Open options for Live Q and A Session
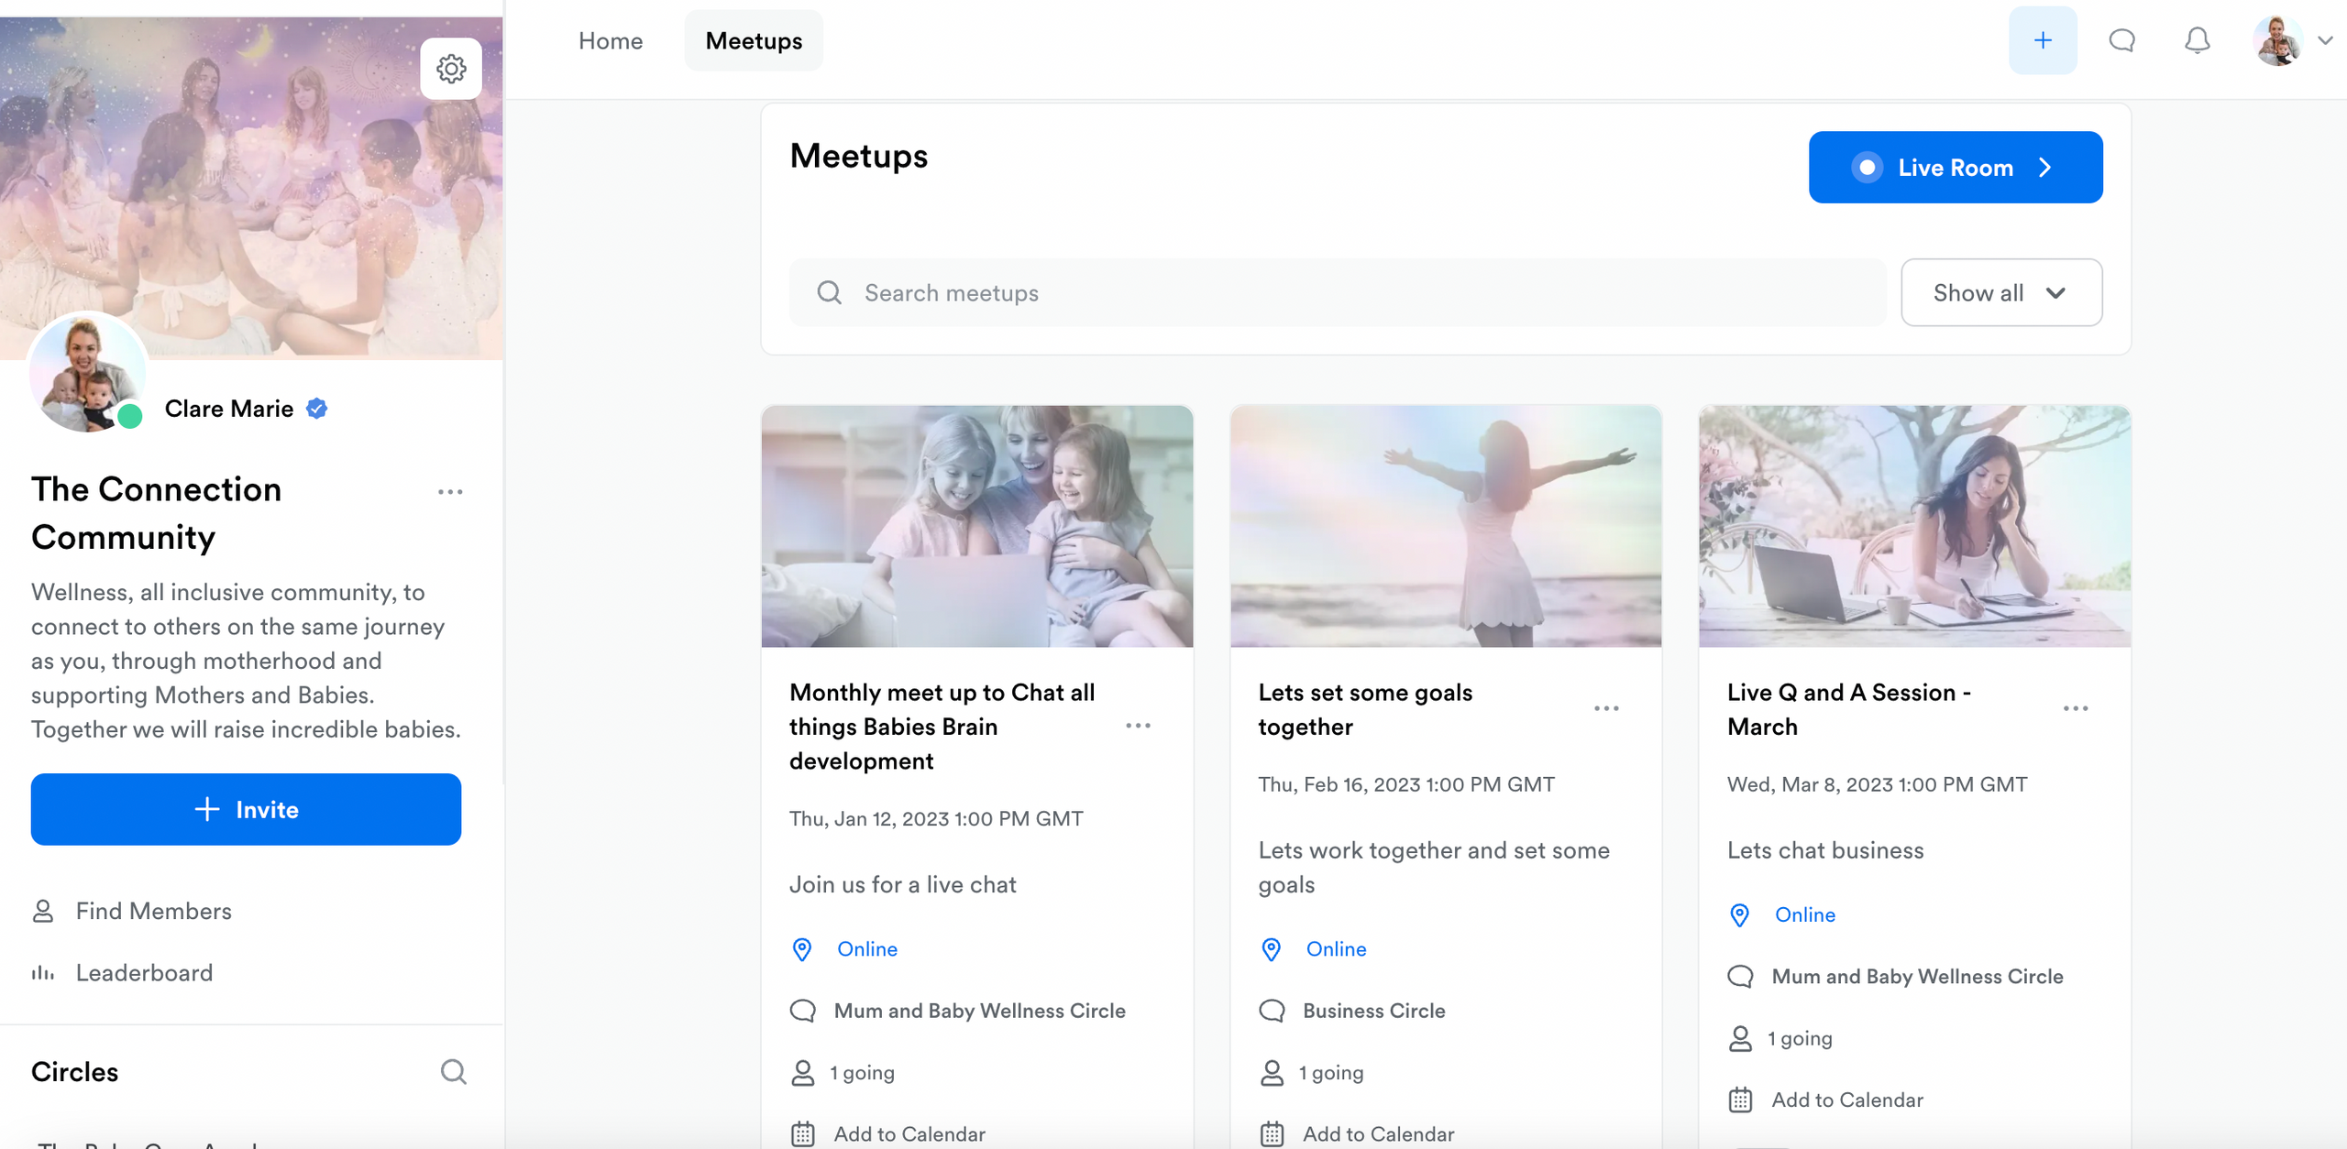The height and width of the screenshot is (1149, 2347). point(2075,708)
